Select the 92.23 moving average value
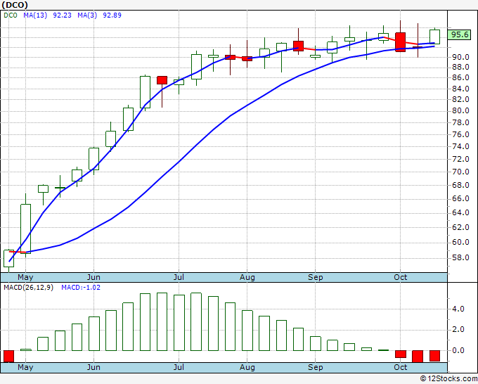 click(62, 15)
